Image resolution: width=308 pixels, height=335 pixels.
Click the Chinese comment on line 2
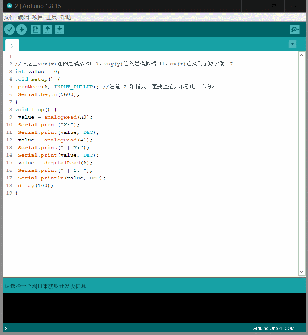pos(124,64)
